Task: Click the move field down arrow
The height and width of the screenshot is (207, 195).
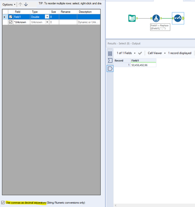Action: coord(26,5)
